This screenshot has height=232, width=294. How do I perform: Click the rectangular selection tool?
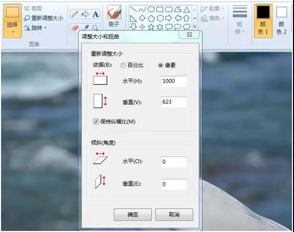pos(13,12)
